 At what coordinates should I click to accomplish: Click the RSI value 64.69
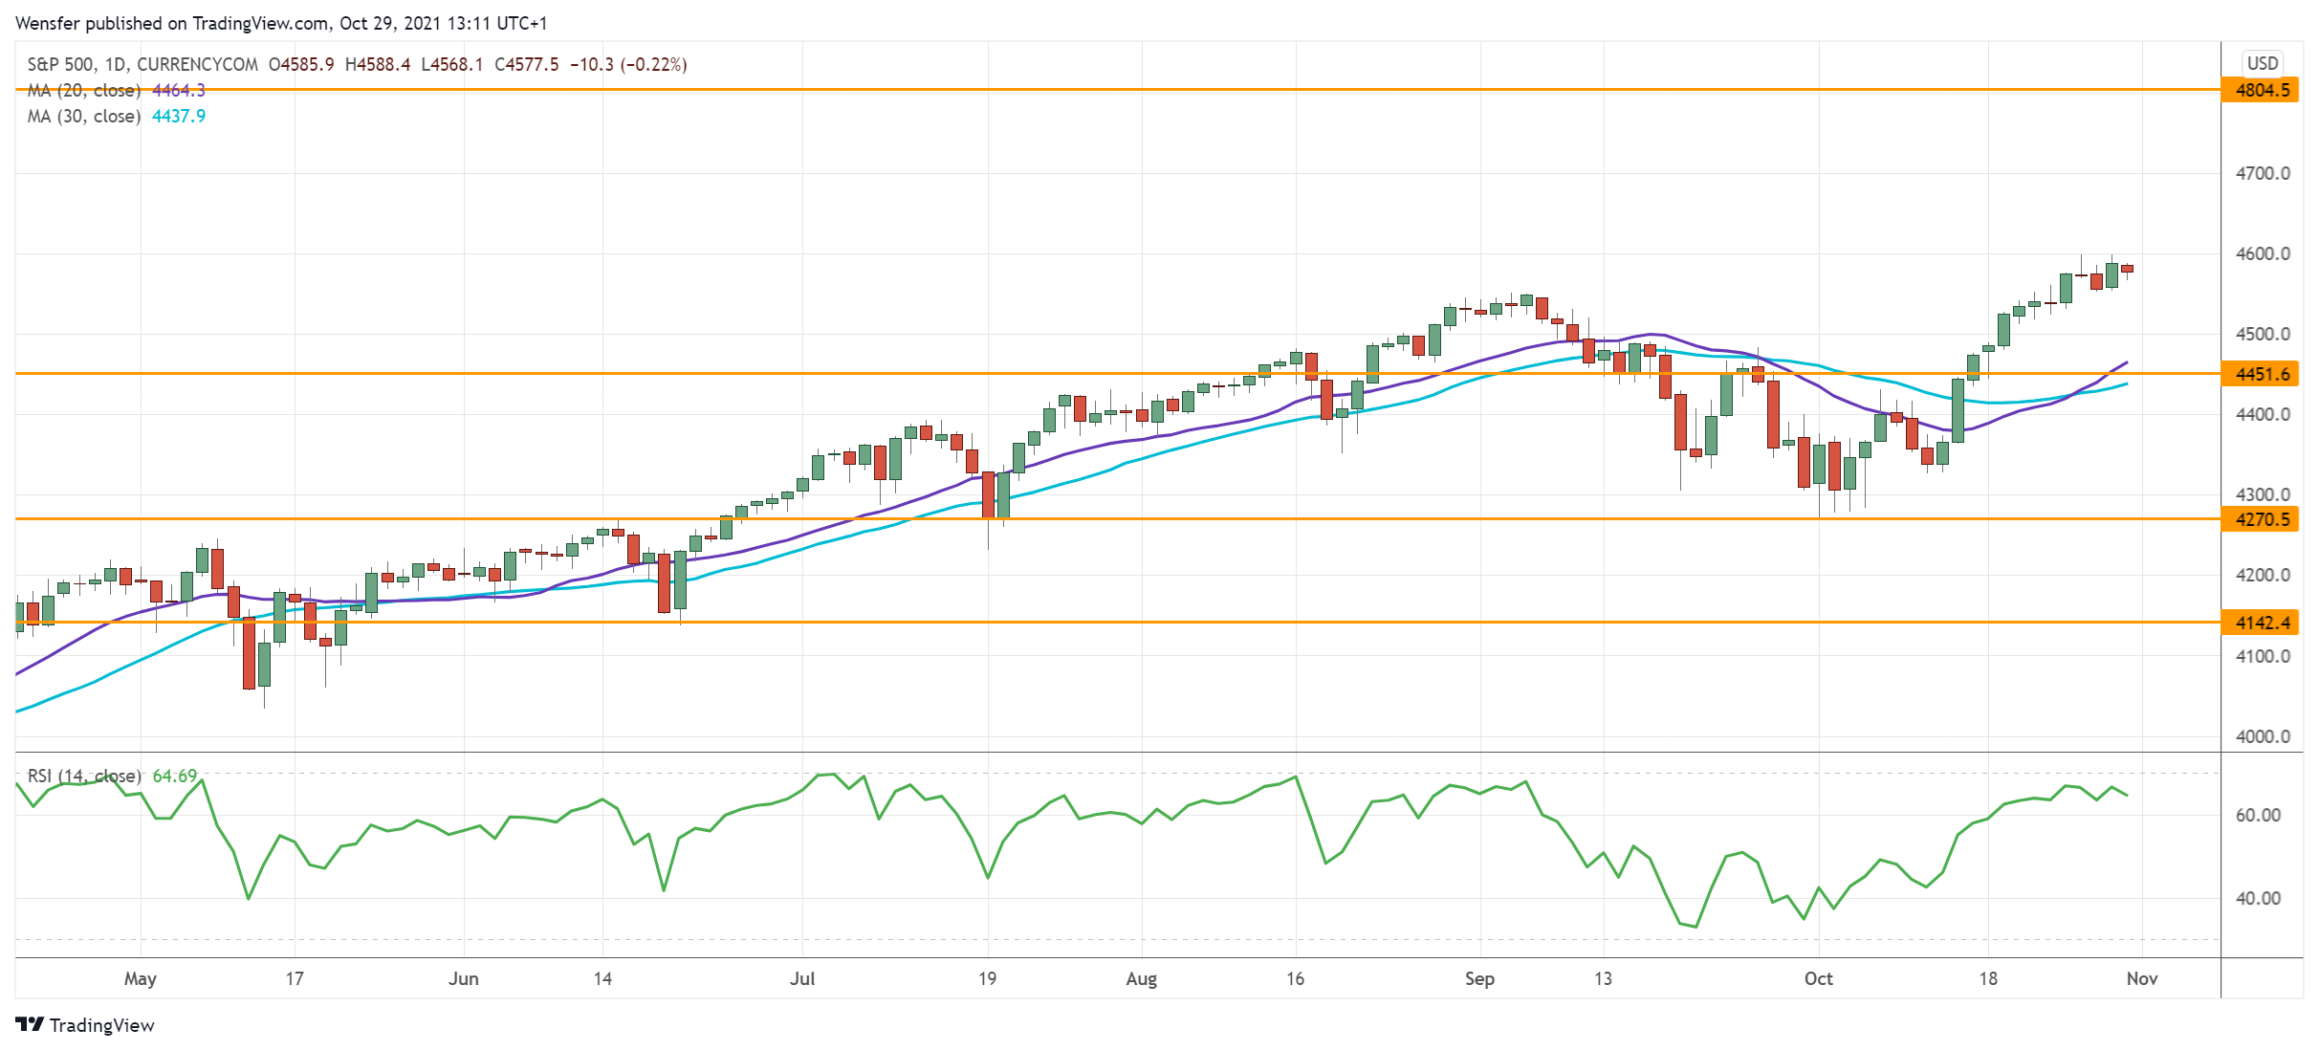pos(174,776)
